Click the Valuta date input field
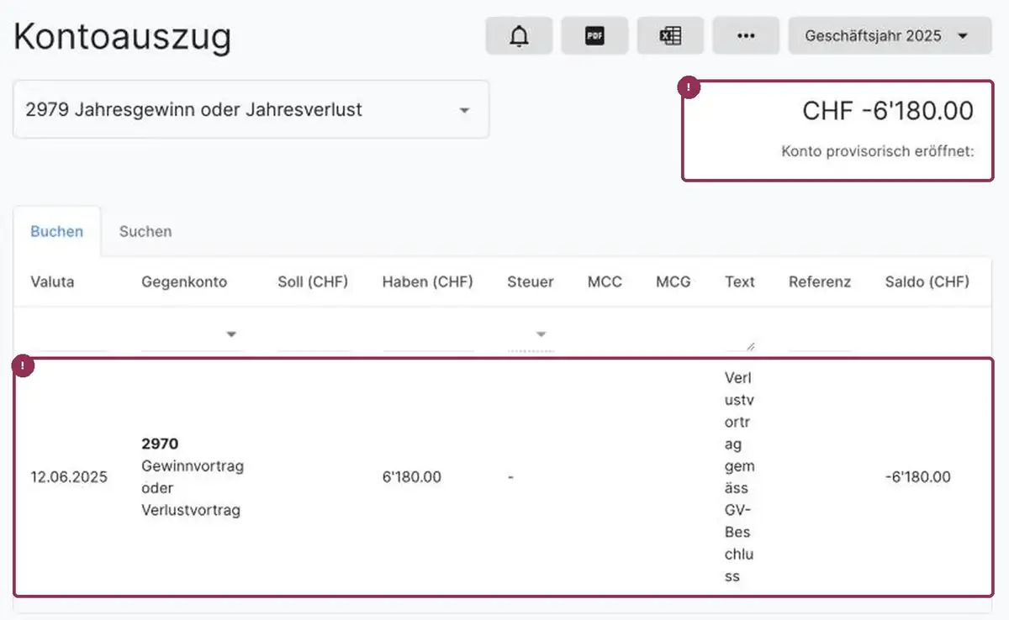 [x=69, y=336]
